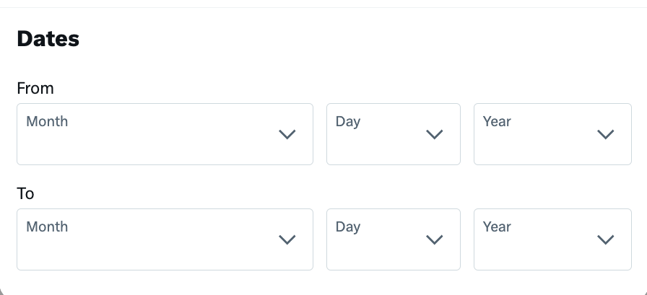This screenshot has height=295, width=647.
Task: Click the chevron arrow in From Day
Action: click(x=434, y=134)
